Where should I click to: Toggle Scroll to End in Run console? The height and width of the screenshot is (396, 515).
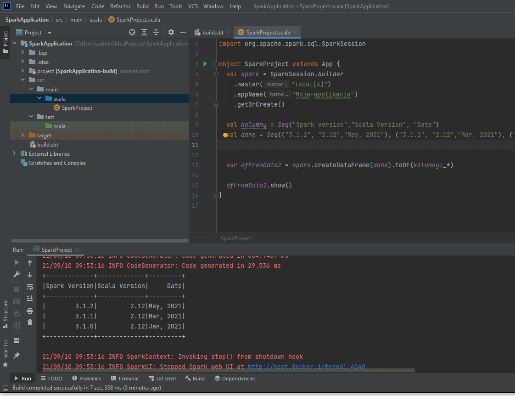click(30, 299)
